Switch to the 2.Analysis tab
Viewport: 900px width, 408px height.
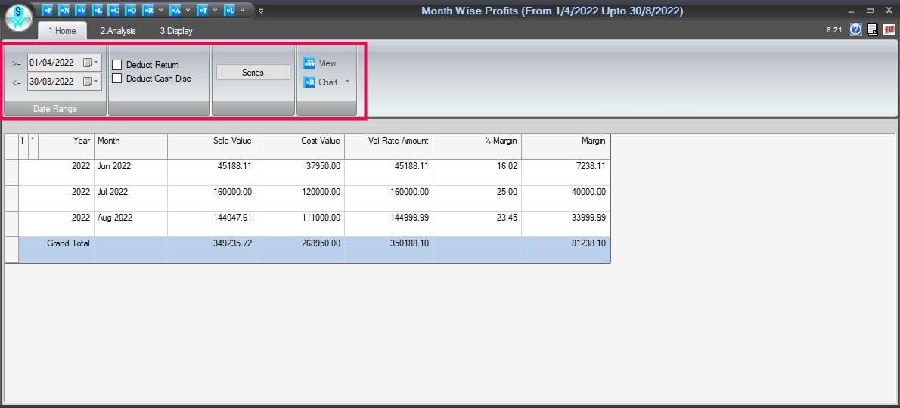point(118,31)
